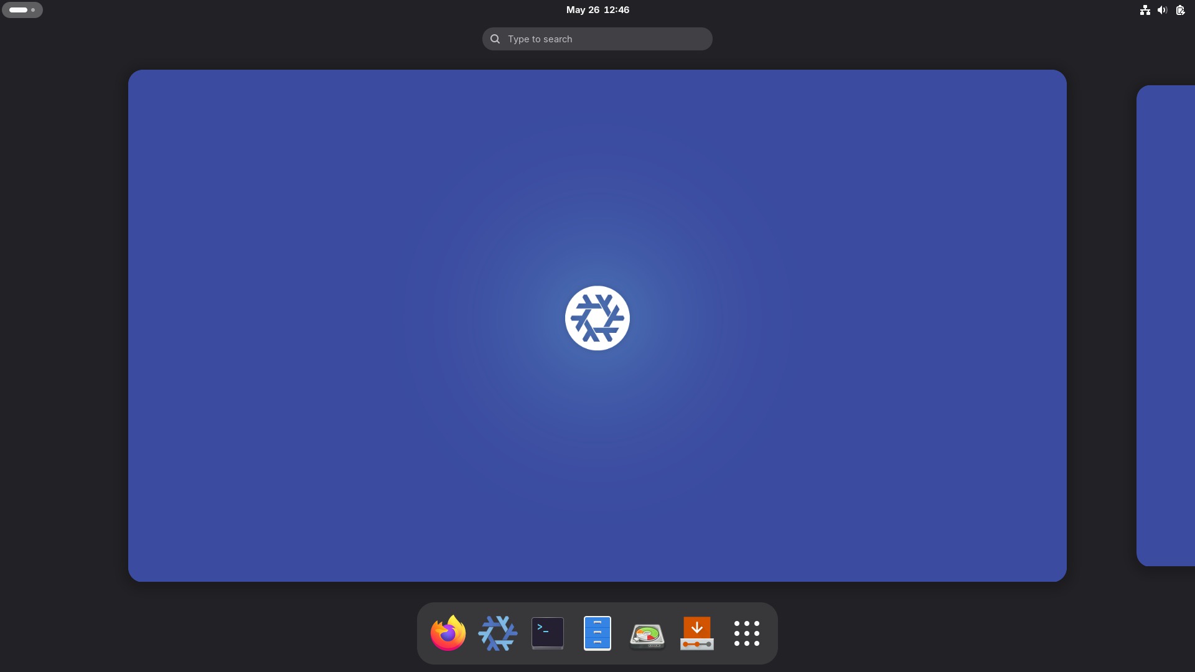The height and width of the screenshot is (672, 1195).
Task: Launch Firefox from the dash
Action: [448, 633]
